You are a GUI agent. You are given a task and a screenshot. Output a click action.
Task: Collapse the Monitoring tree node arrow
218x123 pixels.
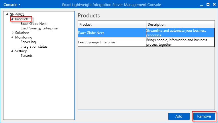12,37
